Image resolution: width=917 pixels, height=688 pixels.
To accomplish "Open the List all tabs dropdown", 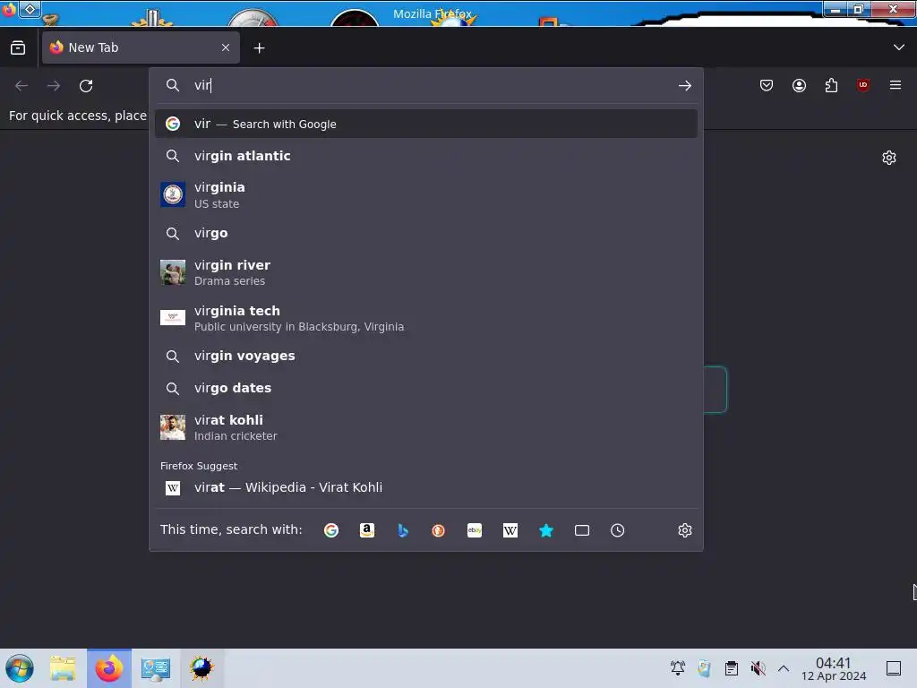I will point(899,47).
